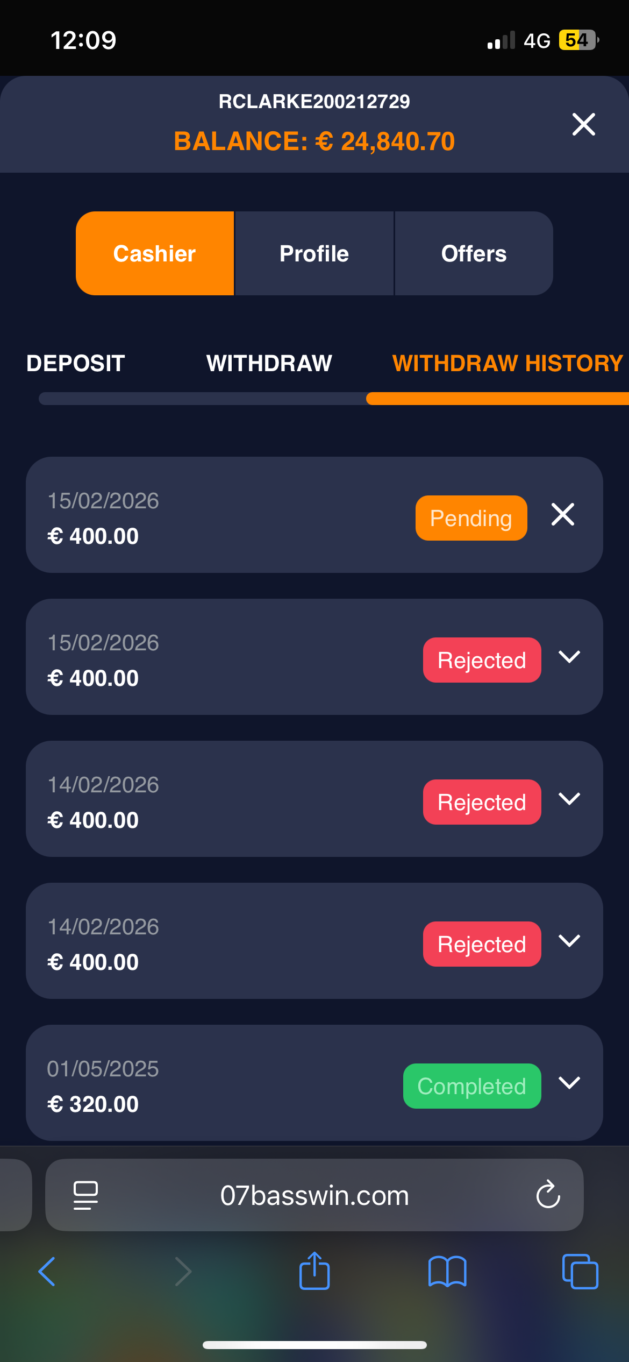Tap the Safari forward arrow
The height and width of the screenshot is (1362, 629).
(183, 1272)
